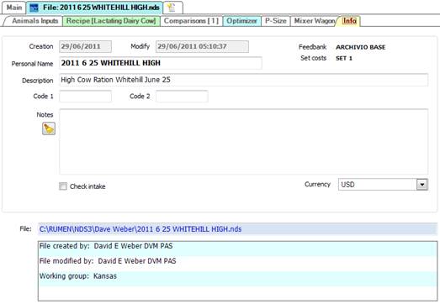
Task: Select the Recipe Lactating Dairy Cow tab
Action: (x=111, y=21)
